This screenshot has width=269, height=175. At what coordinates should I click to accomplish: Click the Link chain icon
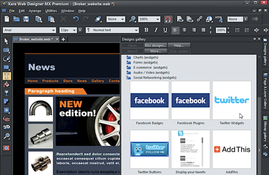[199, 19]
